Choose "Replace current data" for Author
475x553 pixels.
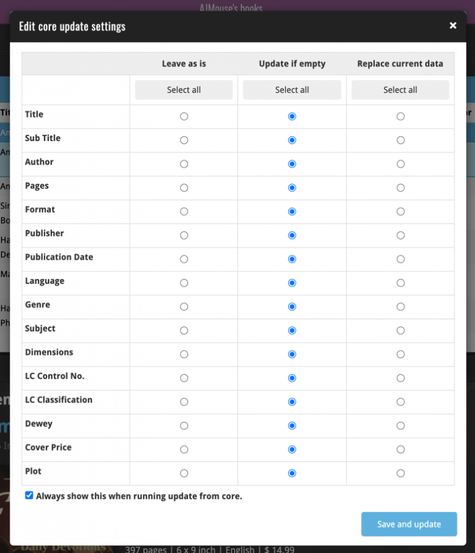pyautogui.click(x=400, y=164)
